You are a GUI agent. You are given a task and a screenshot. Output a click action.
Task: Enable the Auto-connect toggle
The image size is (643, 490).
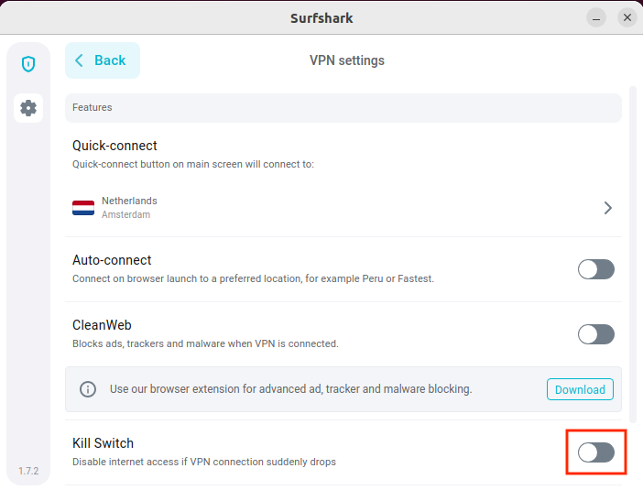tap(595, 269)
